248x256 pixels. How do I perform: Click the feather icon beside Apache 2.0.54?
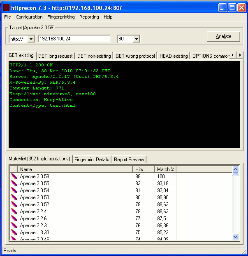[14, 190]
